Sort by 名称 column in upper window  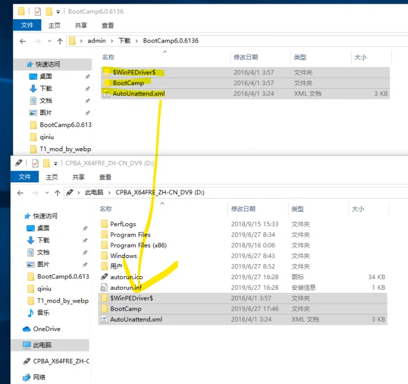108,57
